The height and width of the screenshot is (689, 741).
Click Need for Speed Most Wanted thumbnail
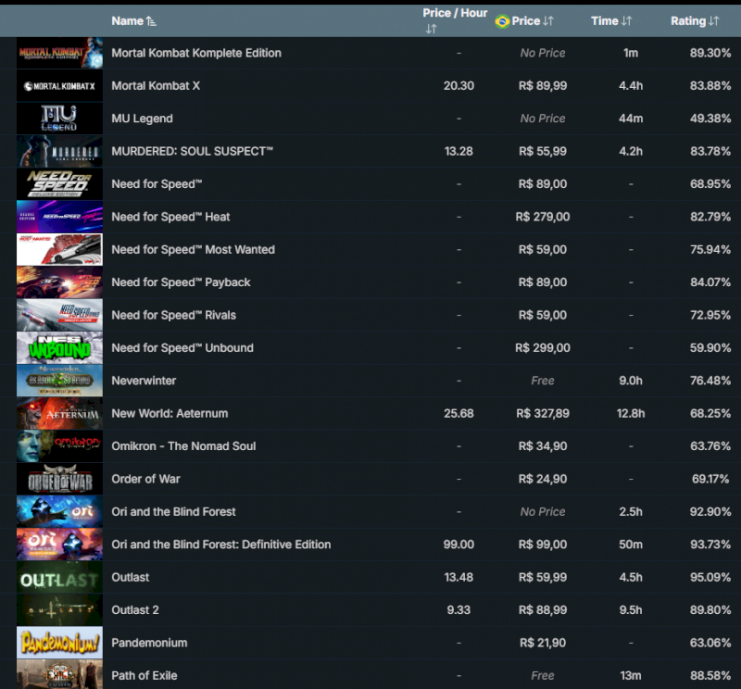click(59, 249)
